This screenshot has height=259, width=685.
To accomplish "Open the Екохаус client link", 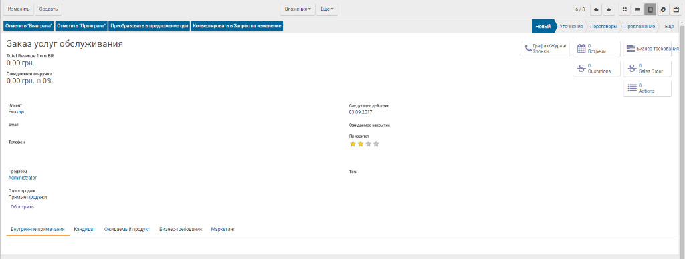I will click(17, 112).
